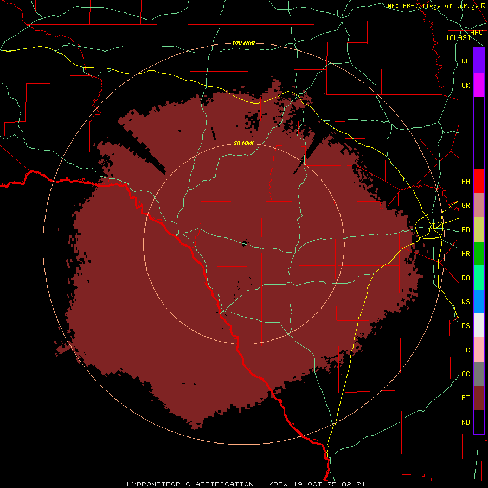This screenshot has height=488, width=488.
Task: Click the ND black legend swatch
Action: [479, 422]
